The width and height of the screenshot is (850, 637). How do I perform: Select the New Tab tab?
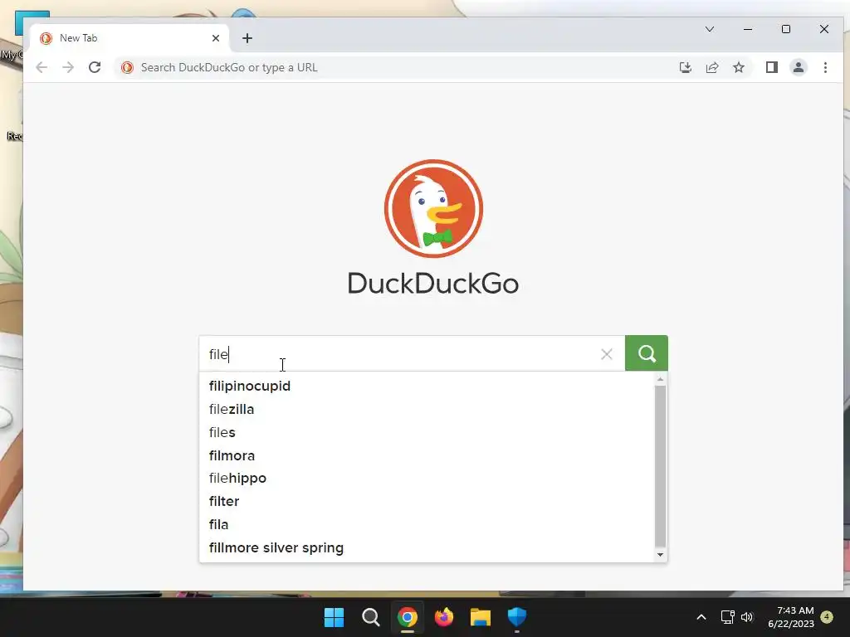(129, 38)
